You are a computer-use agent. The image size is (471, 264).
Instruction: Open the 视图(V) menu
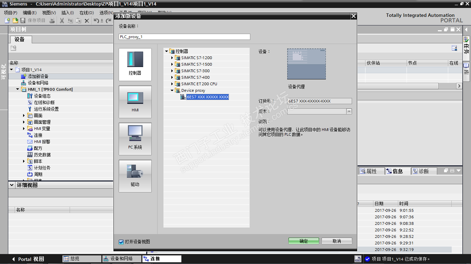(49, 13)
